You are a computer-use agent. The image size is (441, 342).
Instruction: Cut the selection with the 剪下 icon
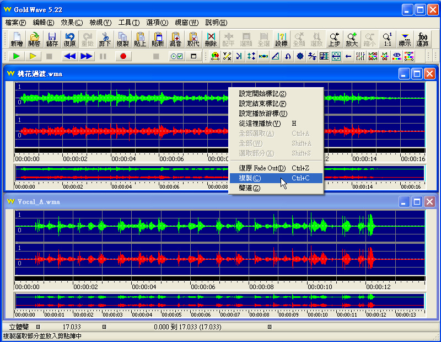105,39
